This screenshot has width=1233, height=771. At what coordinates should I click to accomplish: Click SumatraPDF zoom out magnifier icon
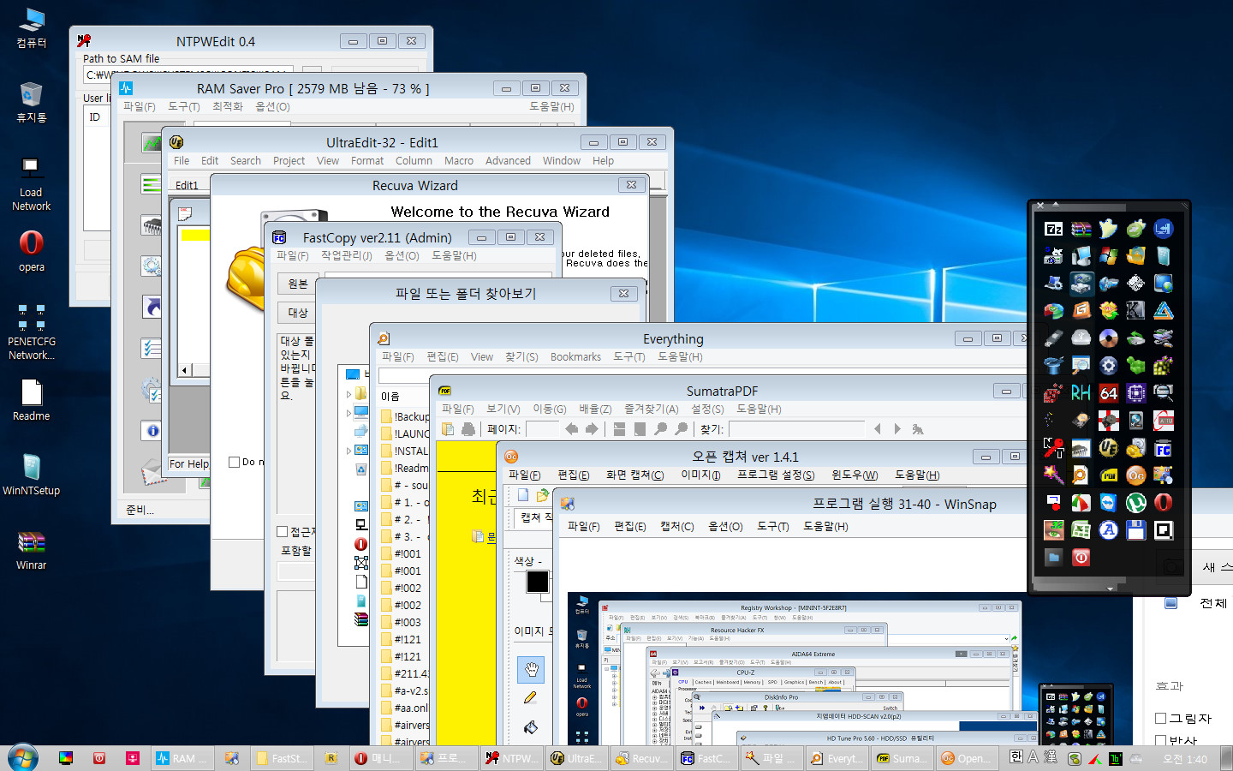(x=660, y=429)
